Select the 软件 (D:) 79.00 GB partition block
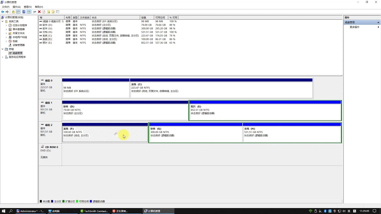 (125, 110)
